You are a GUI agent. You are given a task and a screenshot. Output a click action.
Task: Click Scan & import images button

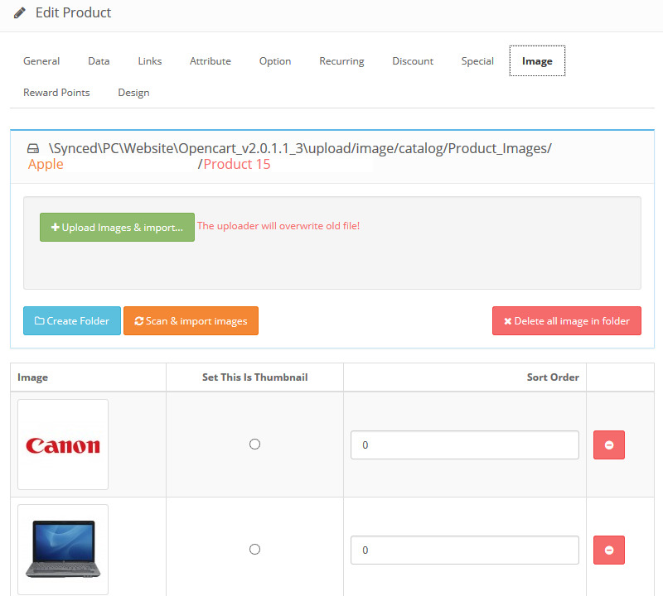[x=191, y=321]
